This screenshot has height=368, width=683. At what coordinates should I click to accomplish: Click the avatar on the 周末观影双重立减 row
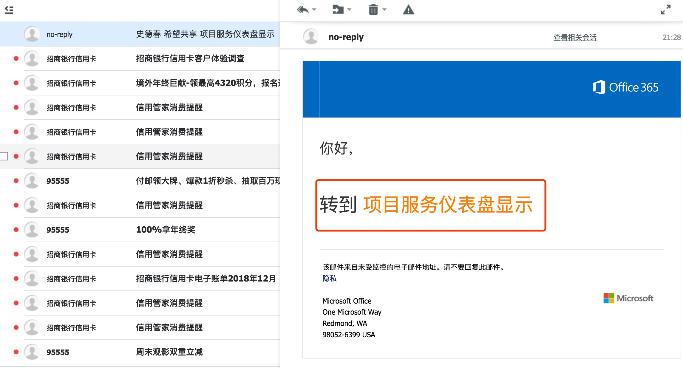pyautogui.click(x=32, y=352)
